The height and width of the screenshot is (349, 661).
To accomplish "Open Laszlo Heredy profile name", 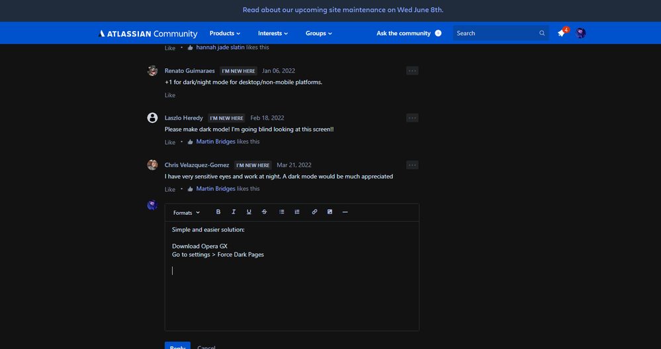I will (x=183, y=118).
